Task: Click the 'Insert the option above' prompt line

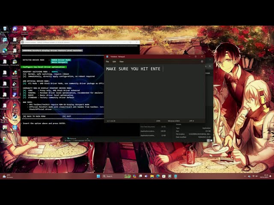Action: 44,123
